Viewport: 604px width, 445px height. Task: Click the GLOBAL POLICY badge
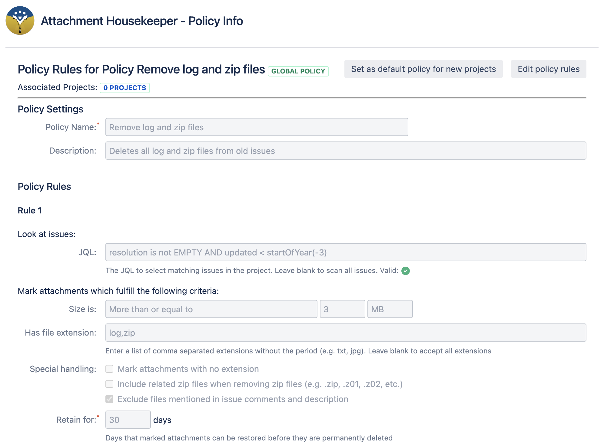pyautogui.click(x=298, y=71)
